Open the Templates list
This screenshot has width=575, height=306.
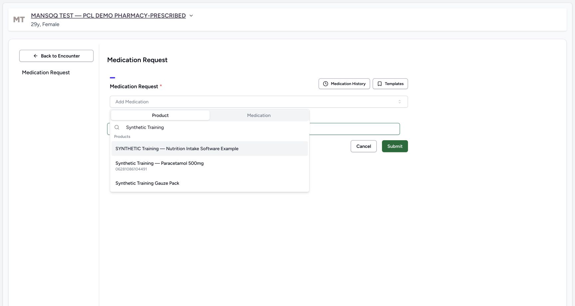coord(390,84)
